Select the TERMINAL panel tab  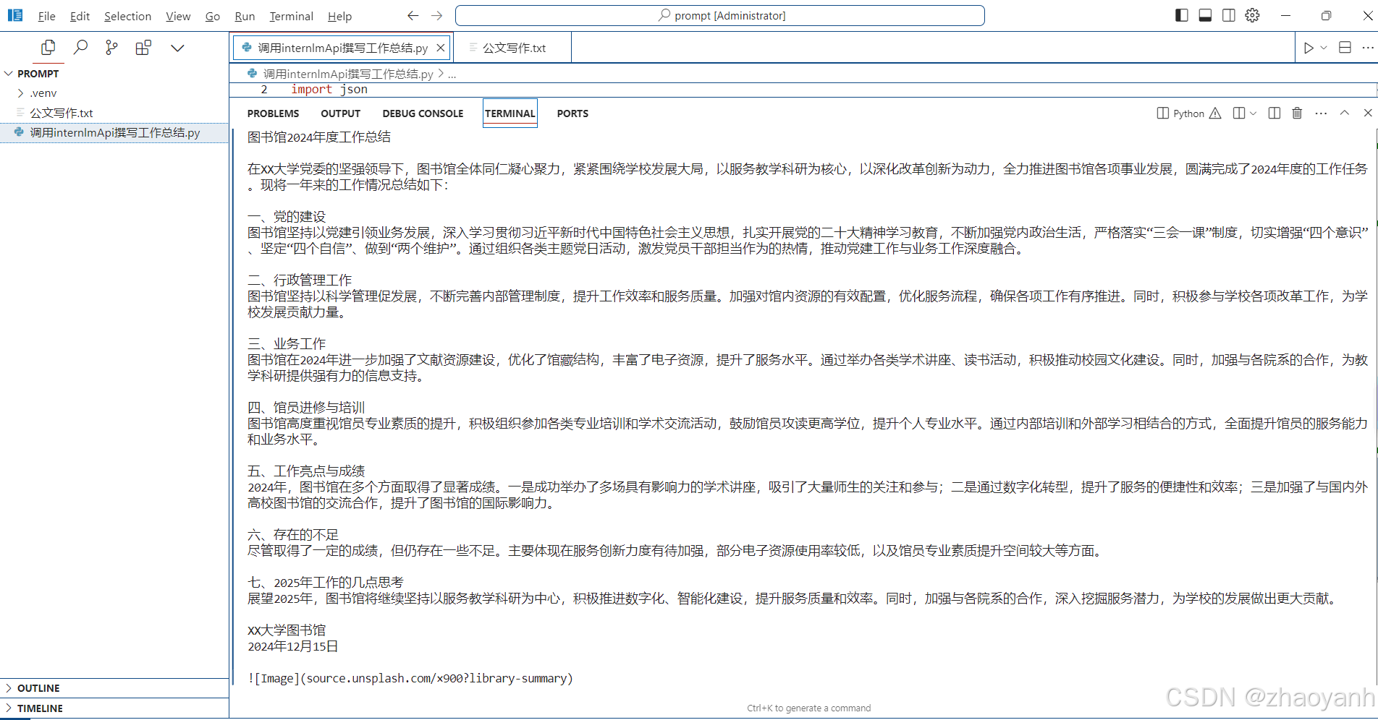[x=510, y=113]
